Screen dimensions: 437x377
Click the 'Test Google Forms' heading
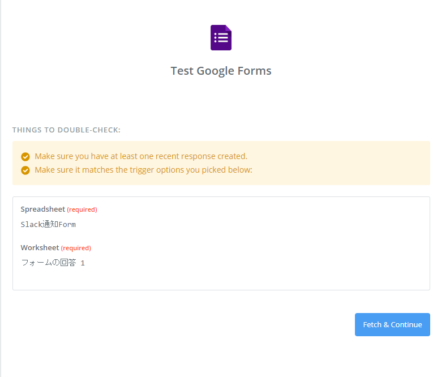coord(221,71)
